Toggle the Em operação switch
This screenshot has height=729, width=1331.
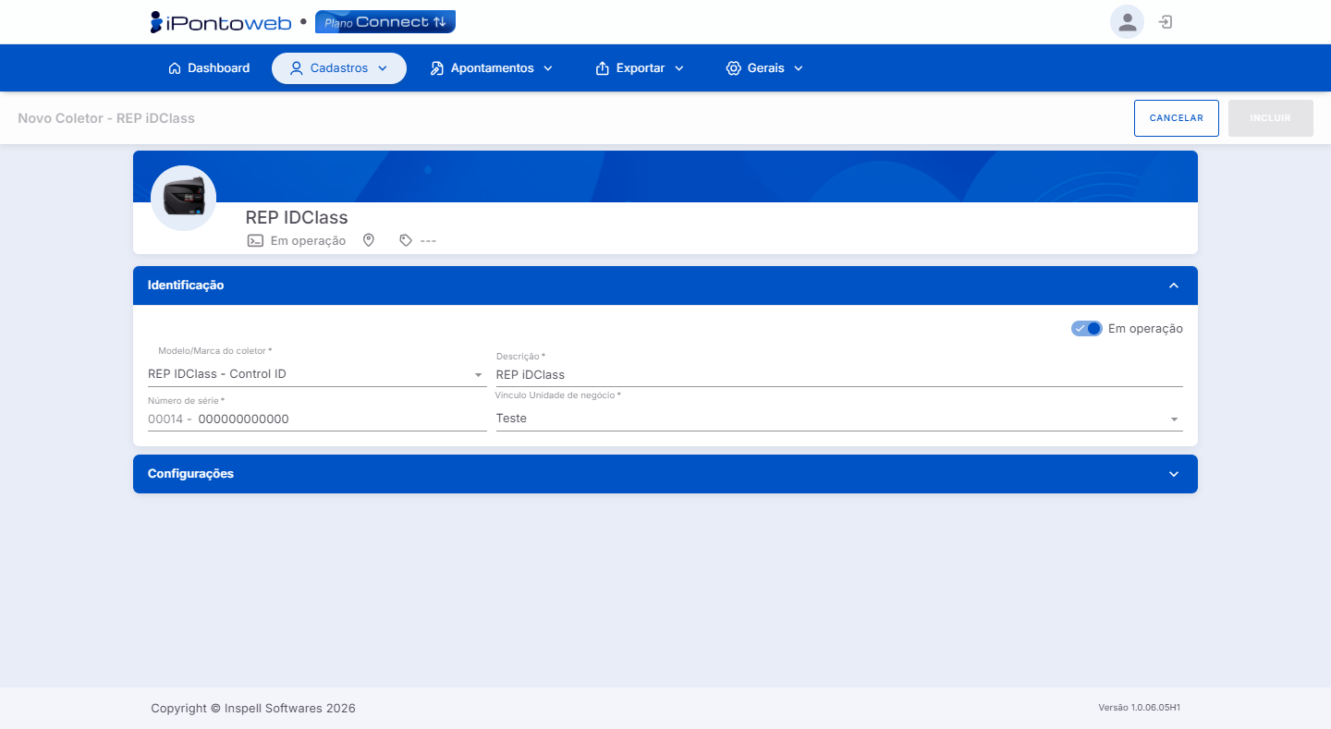click(1087, 329)
